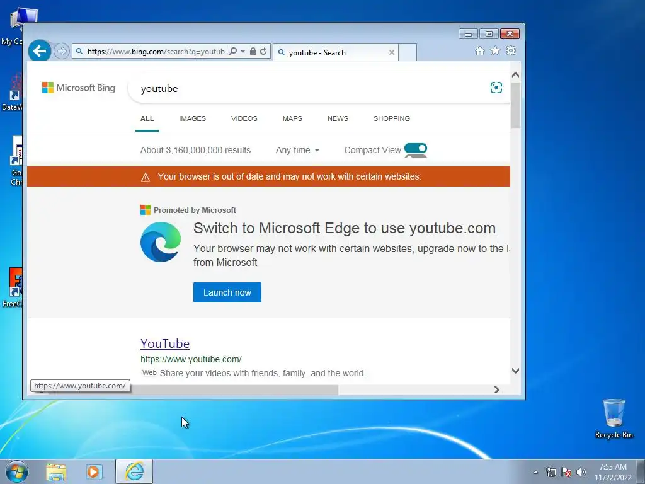The width and height of the screenshot is (645, 484).
Task: Switch to the NEWS tab
Action: [x=338, y=118]
